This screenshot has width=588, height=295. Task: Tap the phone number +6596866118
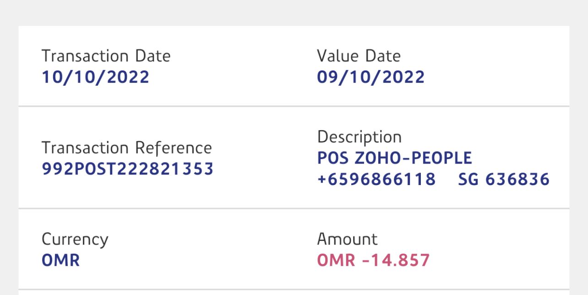coord(376,179)
